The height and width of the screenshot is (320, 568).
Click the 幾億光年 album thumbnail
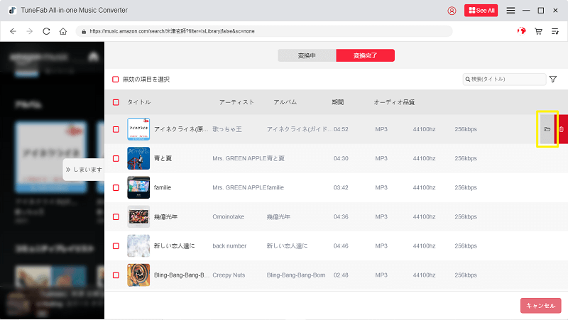(x=138, y=217)
